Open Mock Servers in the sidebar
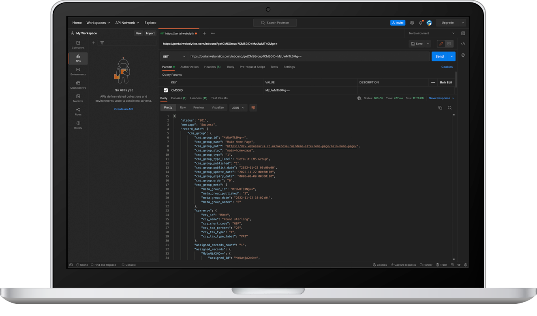Image resolution: width=537 pixels, height=316 pixels. (78, 85)
